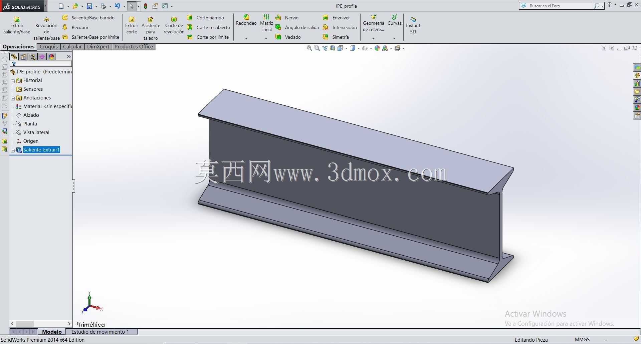Select the Alzado plane in the tree
The height and width of the screenshot is (344, 641).
tap(31, 115)
